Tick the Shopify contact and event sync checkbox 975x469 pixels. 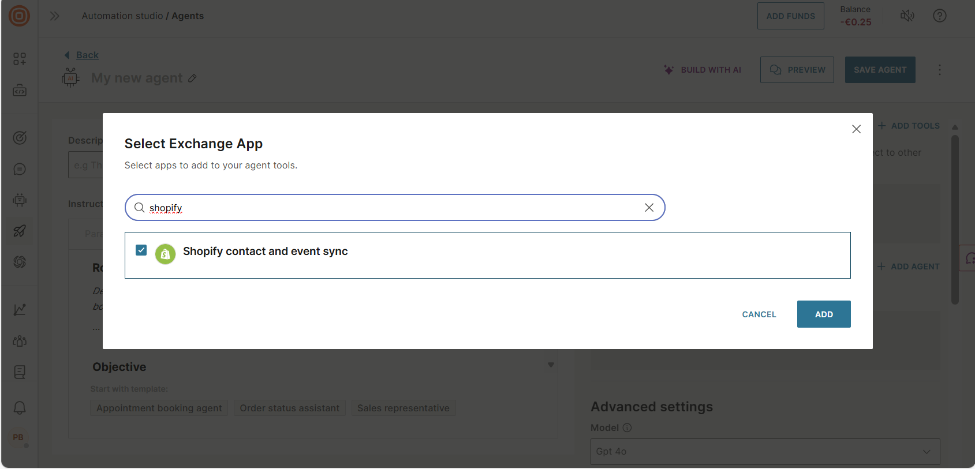[141, 250]
